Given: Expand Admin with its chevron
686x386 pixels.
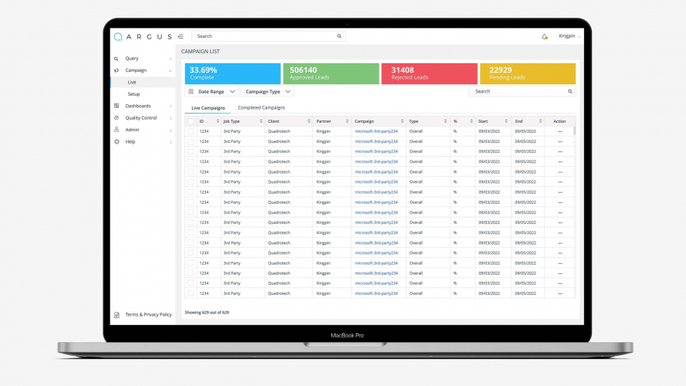Looking at the screenshot, I should click(x=171, y=130).
